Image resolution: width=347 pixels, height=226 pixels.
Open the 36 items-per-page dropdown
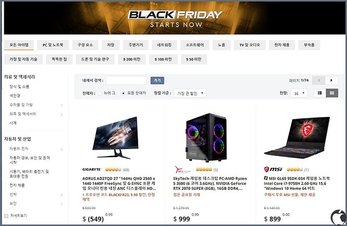(x=299, y=93)
